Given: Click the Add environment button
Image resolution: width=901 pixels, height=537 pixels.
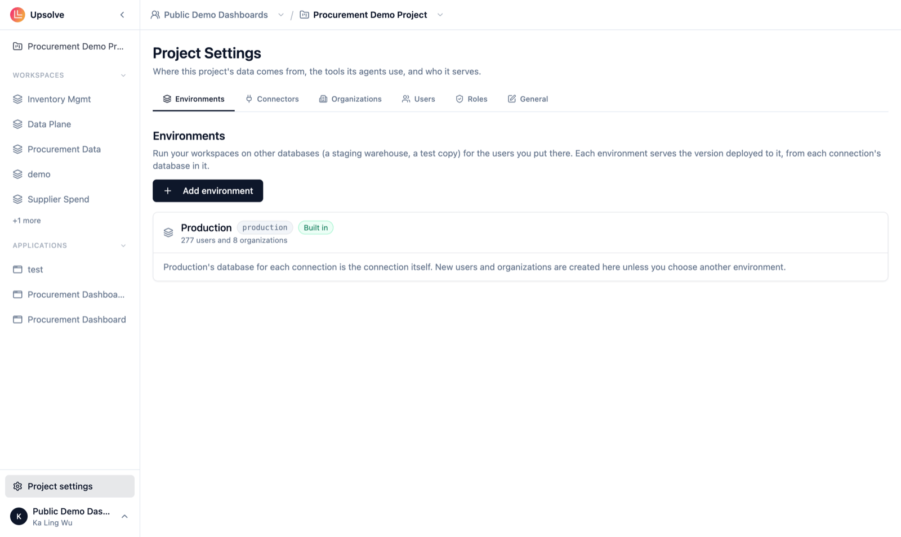Looking at the screenshot, I should [x=208, y=191].
